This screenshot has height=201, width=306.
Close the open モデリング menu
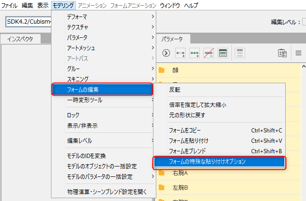pos(63,5)
